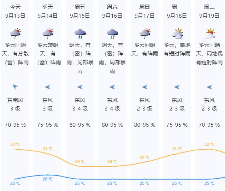Click the 26 ℃ low temperature point
The height and width of the screenshot is (191, 225).
[x=48, y=175]
